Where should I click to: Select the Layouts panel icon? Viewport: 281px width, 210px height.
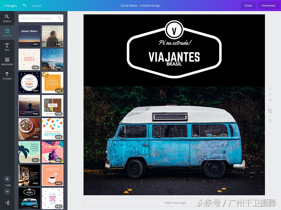7,33
